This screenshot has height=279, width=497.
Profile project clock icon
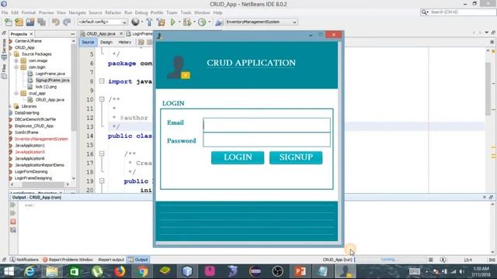tap(202, 22)
